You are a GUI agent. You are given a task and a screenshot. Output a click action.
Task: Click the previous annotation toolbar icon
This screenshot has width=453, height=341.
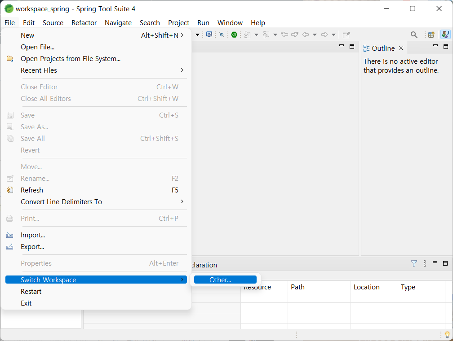click(x=266, y=35)
